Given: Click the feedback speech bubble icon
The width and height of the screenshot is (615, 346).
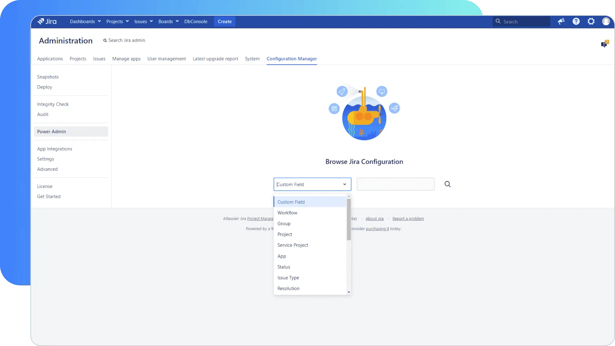Looking at the screenshot, I should click(x=604, y=44).
